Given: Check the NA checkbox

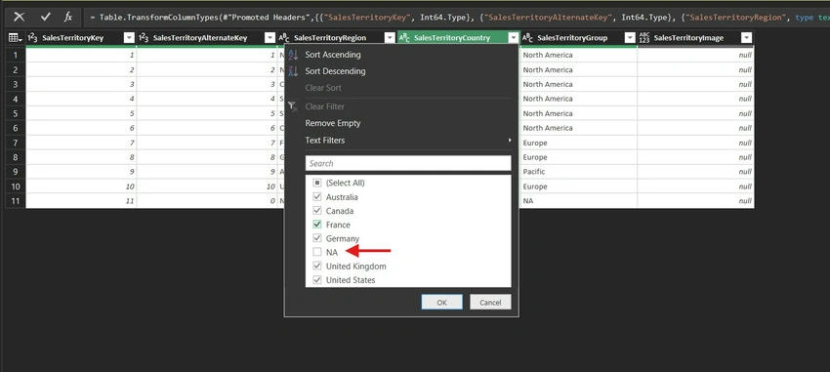Looking at the screenshot, I should pos(317,253).
